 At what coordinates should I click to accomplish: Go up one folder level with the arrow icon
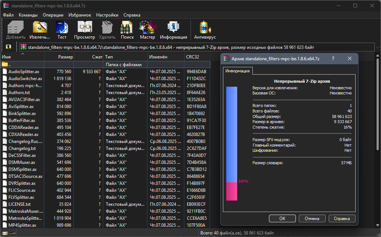[8, 47]
